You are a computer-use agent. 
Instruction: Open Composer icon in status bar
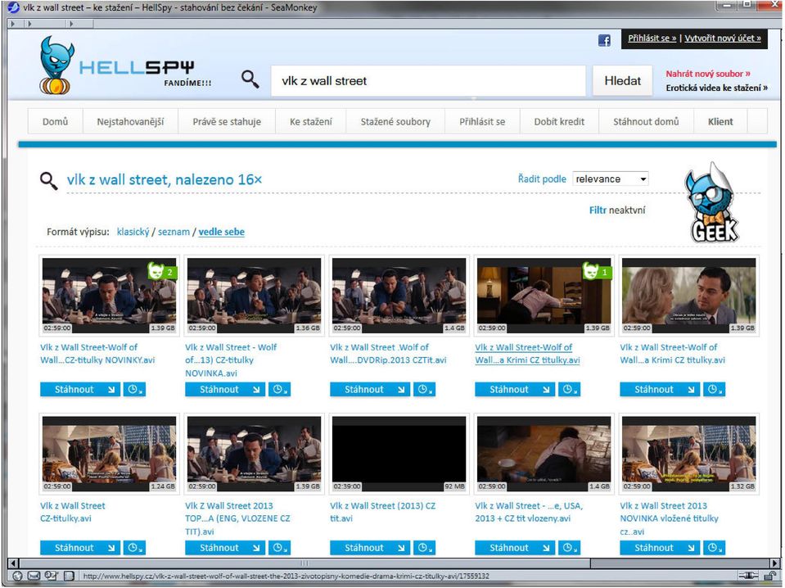click(x=51, y=576)
